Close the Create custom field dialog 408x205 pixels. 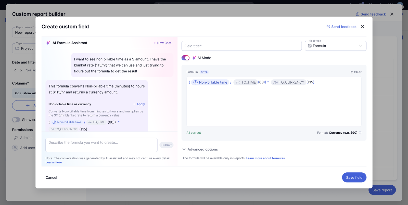pos(362,27)
